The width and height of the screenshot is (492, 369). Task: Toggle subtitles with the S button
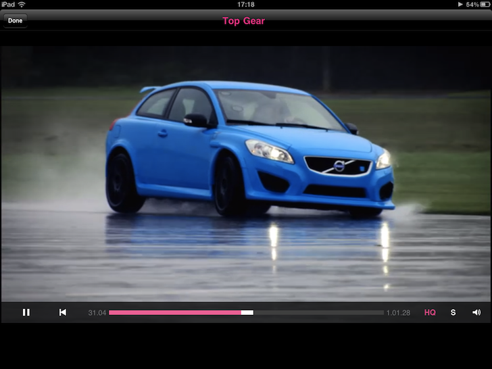click(453, 312)
